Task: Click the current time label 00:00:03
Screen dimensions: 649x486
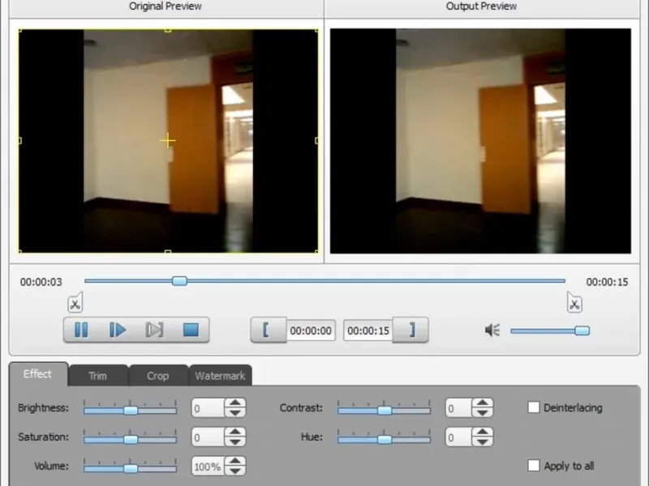Action: 41,282
